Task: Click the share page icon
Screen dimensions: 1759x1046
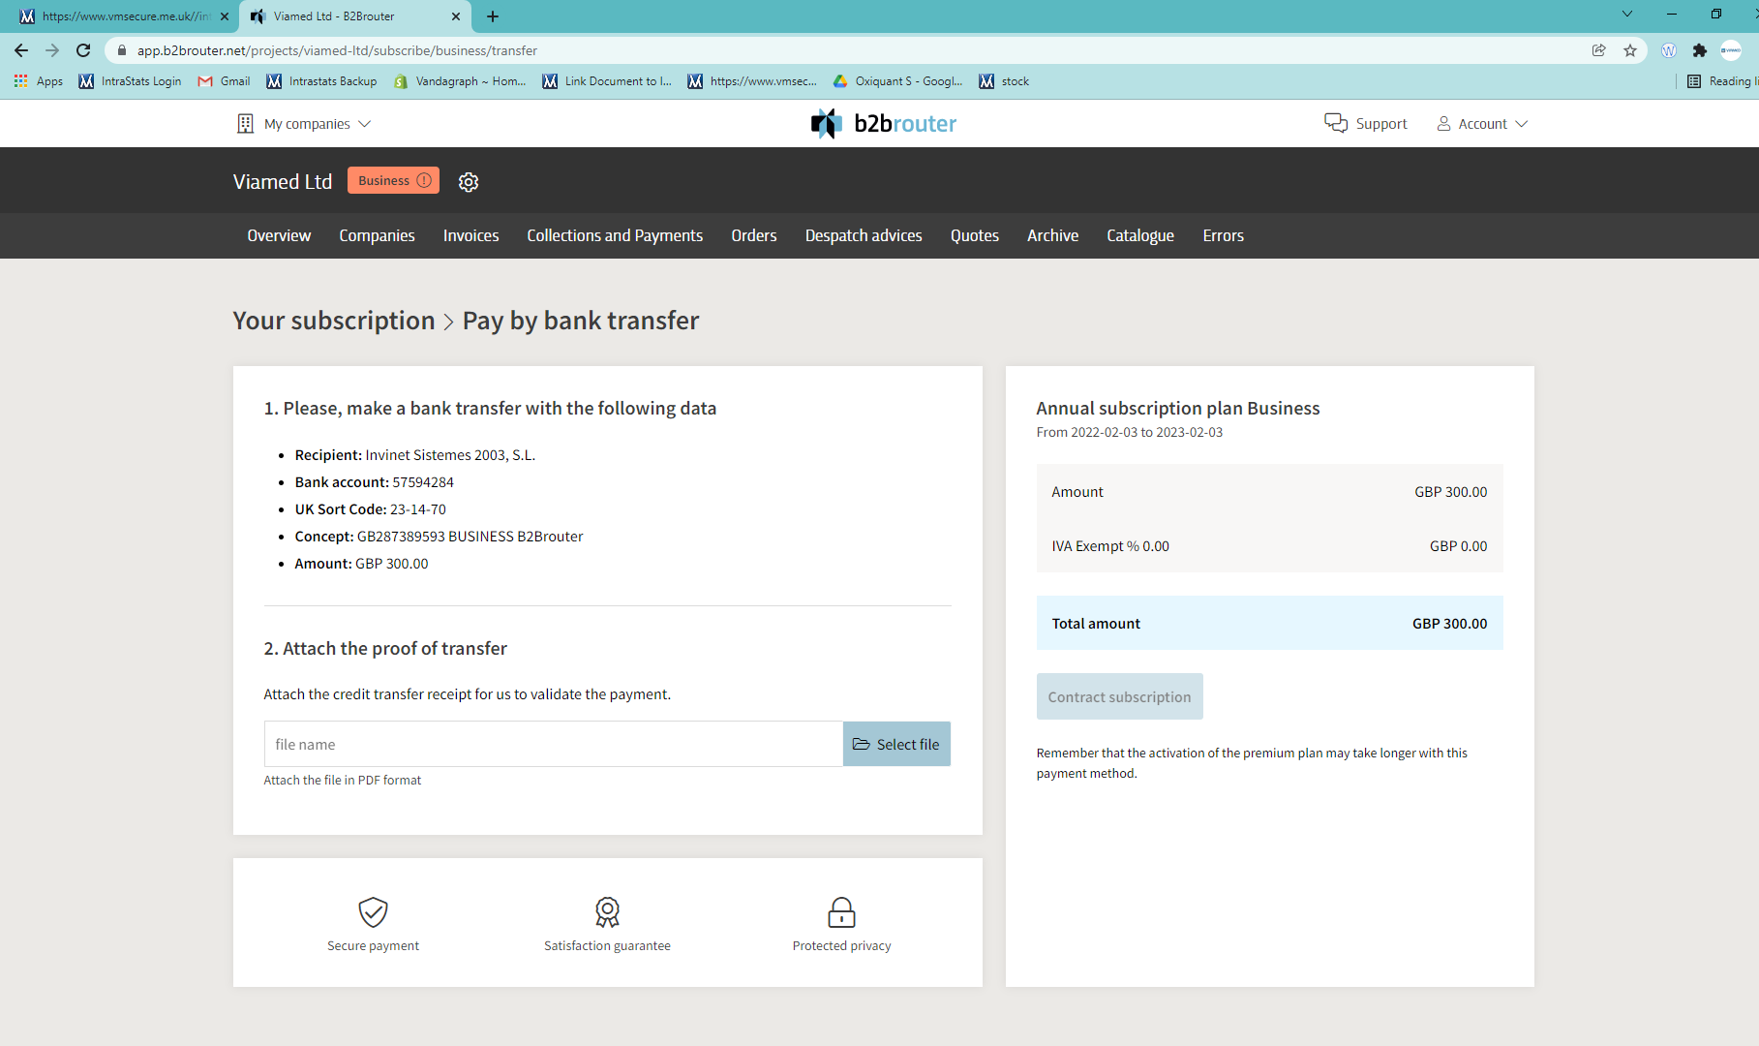Action: point(1598,50)
